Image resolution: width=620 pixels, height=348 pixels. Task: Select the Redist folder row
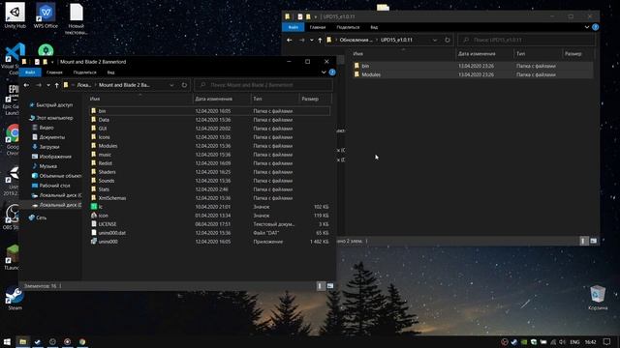[209, 163]
